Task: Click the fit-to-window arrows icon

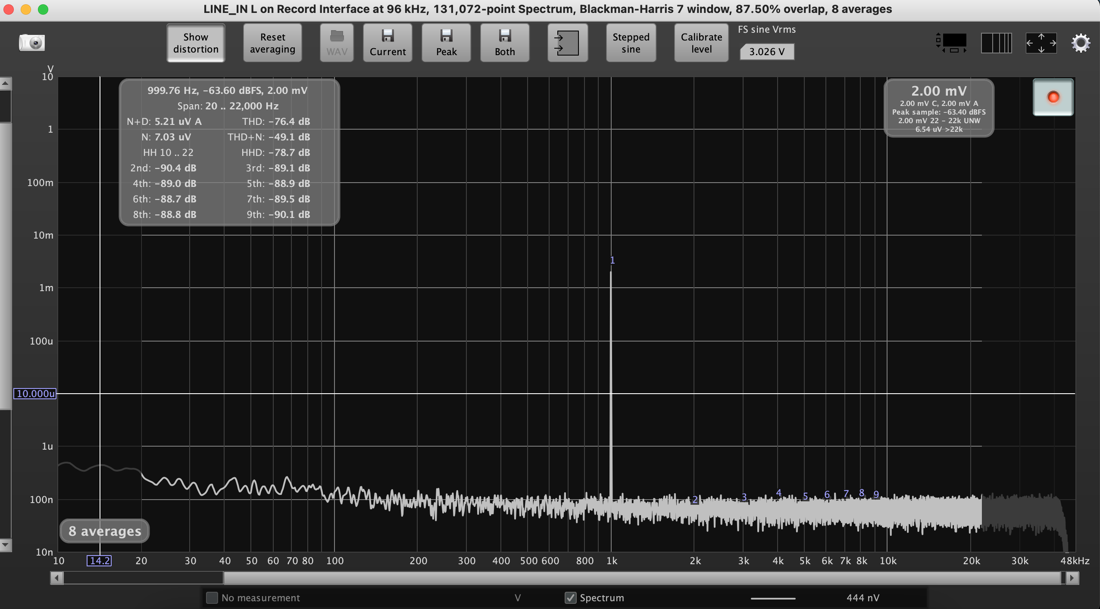Action: click(x=1041, y=43)
